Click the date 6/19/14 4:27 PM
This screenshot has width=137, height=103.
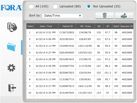(x=46, y=53)
